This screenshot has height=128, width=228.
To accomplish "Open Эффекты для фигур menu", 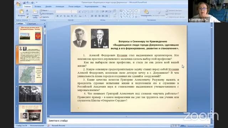I will [x=175, y=17].
